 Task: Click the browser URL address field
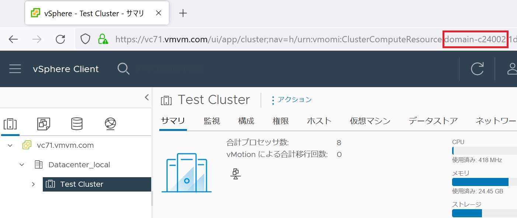(x=296, y=39)
